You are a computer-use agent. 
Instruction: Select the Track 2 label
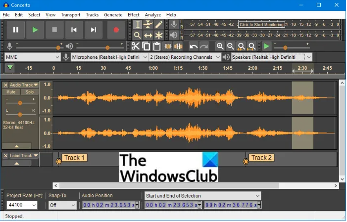(x=261, y=158)
